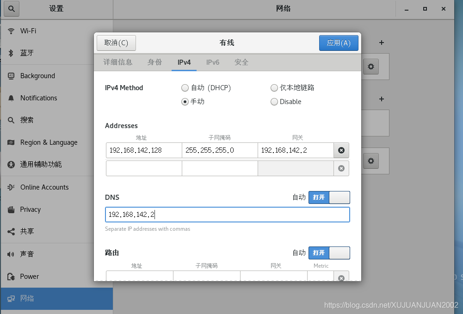463x314 pixels.
Task: Select 手动 manual IPv4 method
Action: (x=193, y=102)
